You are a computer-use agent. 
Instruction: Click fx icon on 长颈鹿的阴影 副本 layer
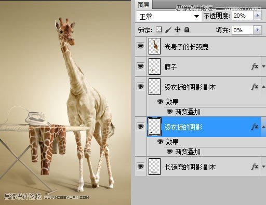pos(255,167)
